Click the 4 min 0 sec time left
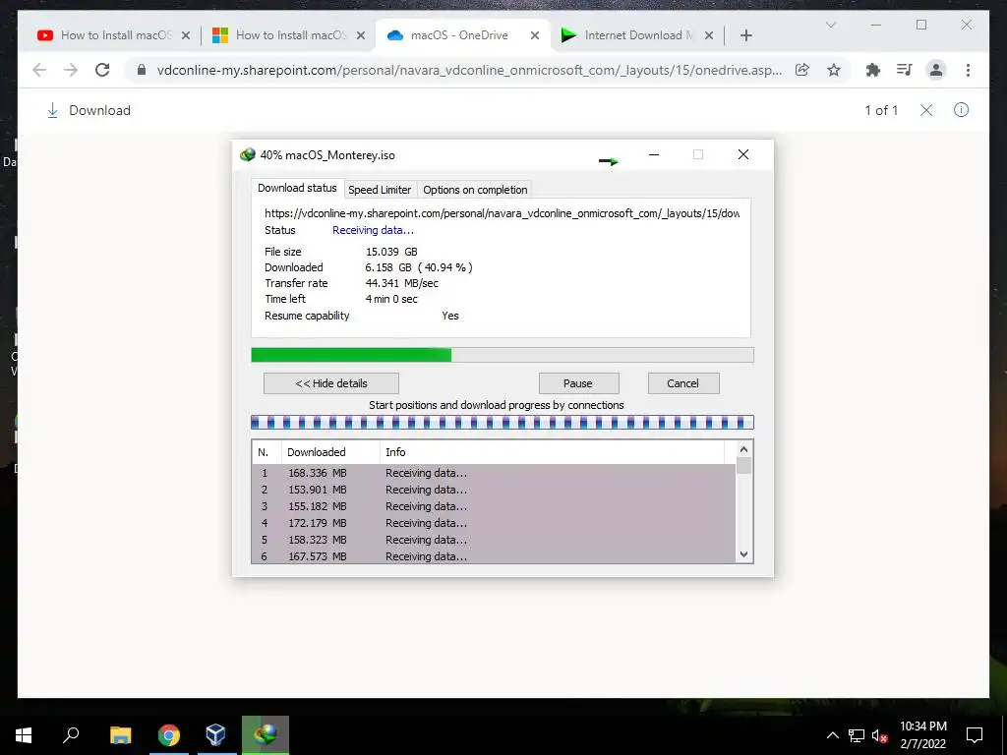 [x=391, y=299]
